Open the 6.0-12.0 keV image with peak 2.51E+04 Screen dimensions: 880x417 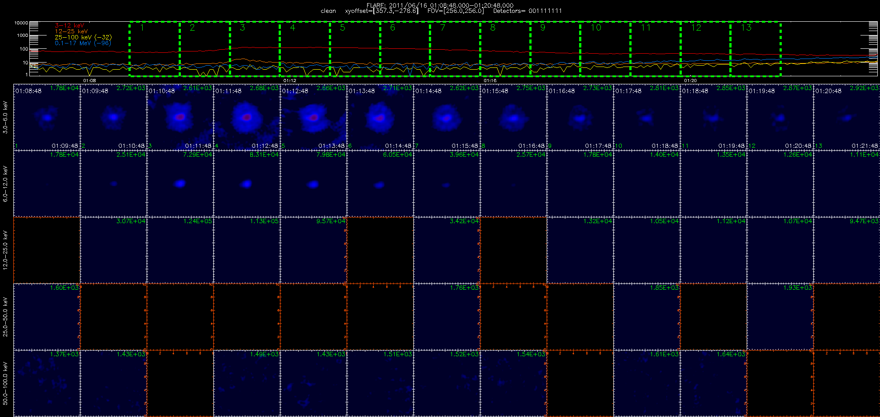point(113,184)
